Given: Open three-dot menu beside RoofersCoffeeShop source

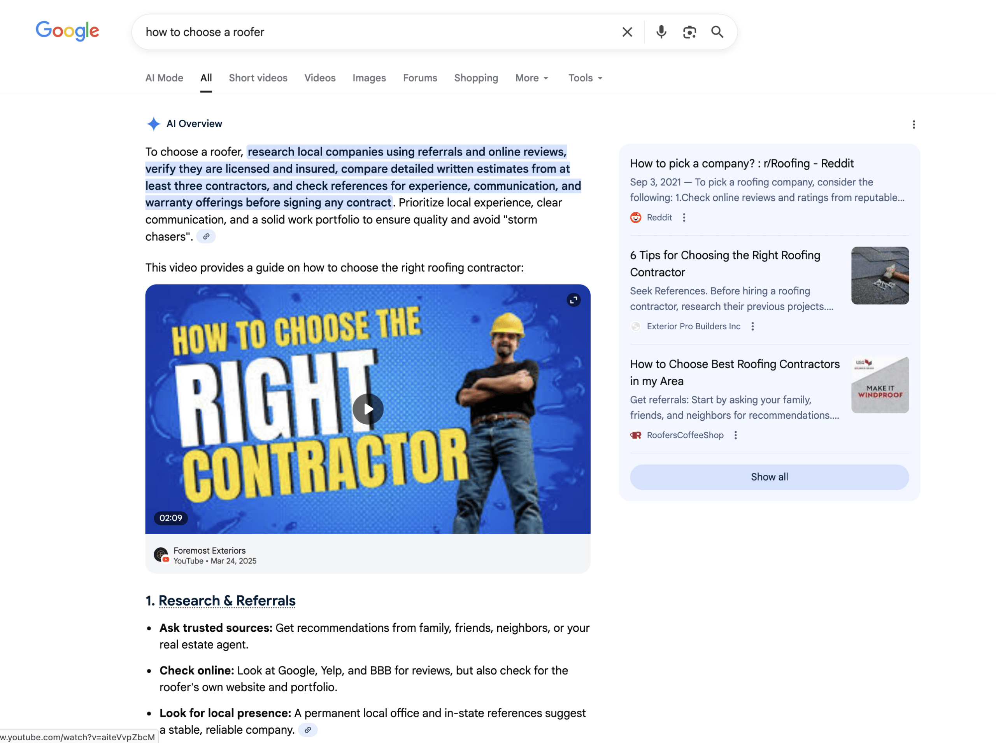Looking at the screenshot, I should tap(735, 435).
